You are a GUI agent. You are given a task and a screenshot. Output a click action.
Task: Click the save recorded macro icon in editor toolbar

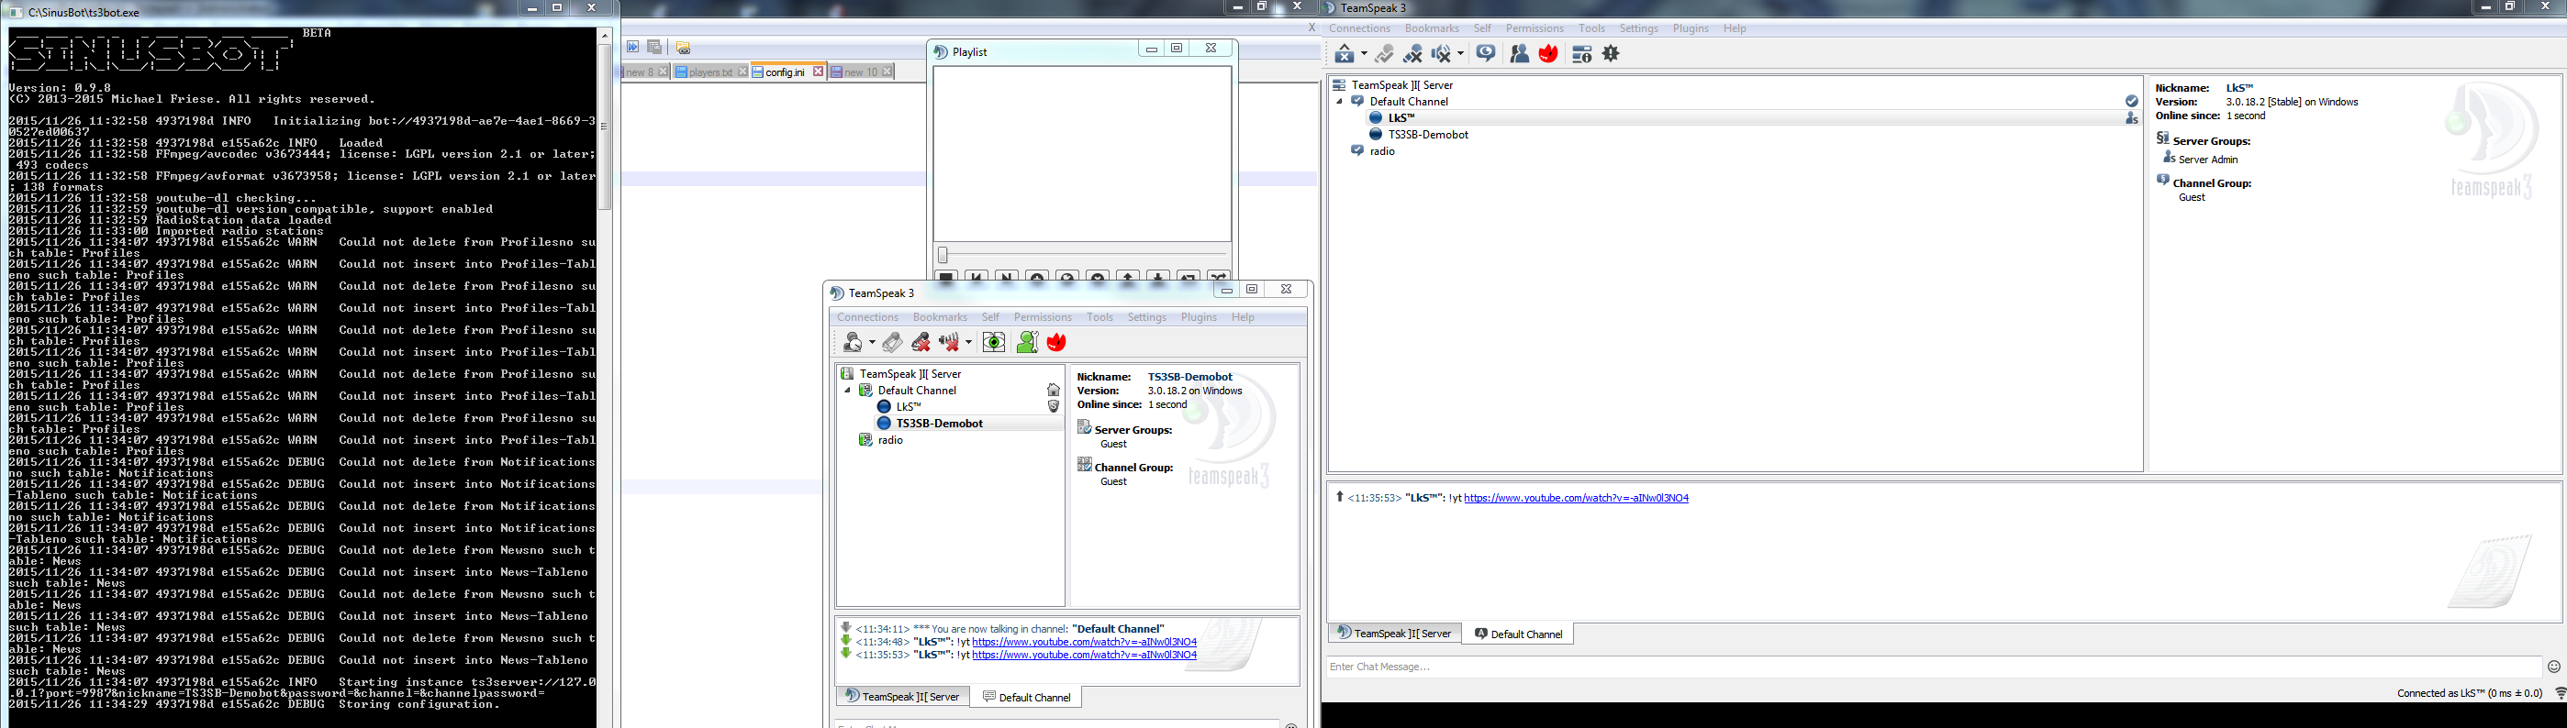click(x=654, y=47)
